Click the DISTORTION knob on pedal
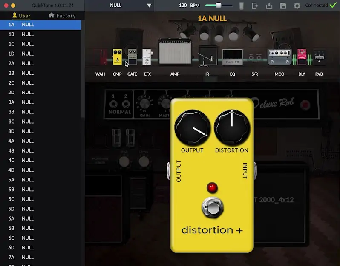Image resolution: width=340 pixels, height=266 pixels. point(232,127)
